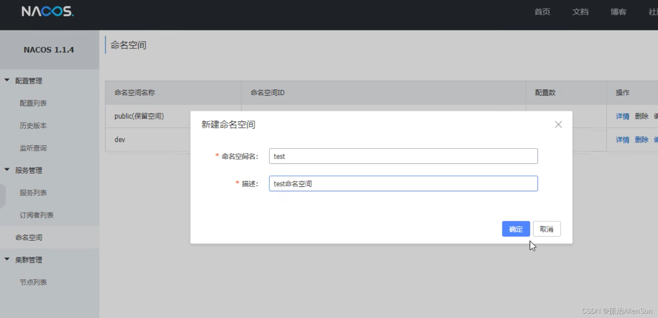Click 删除 for public namespace row
The height and width of the screenshot is (318, 658).
pyautogui.click(x=641, y=116)
